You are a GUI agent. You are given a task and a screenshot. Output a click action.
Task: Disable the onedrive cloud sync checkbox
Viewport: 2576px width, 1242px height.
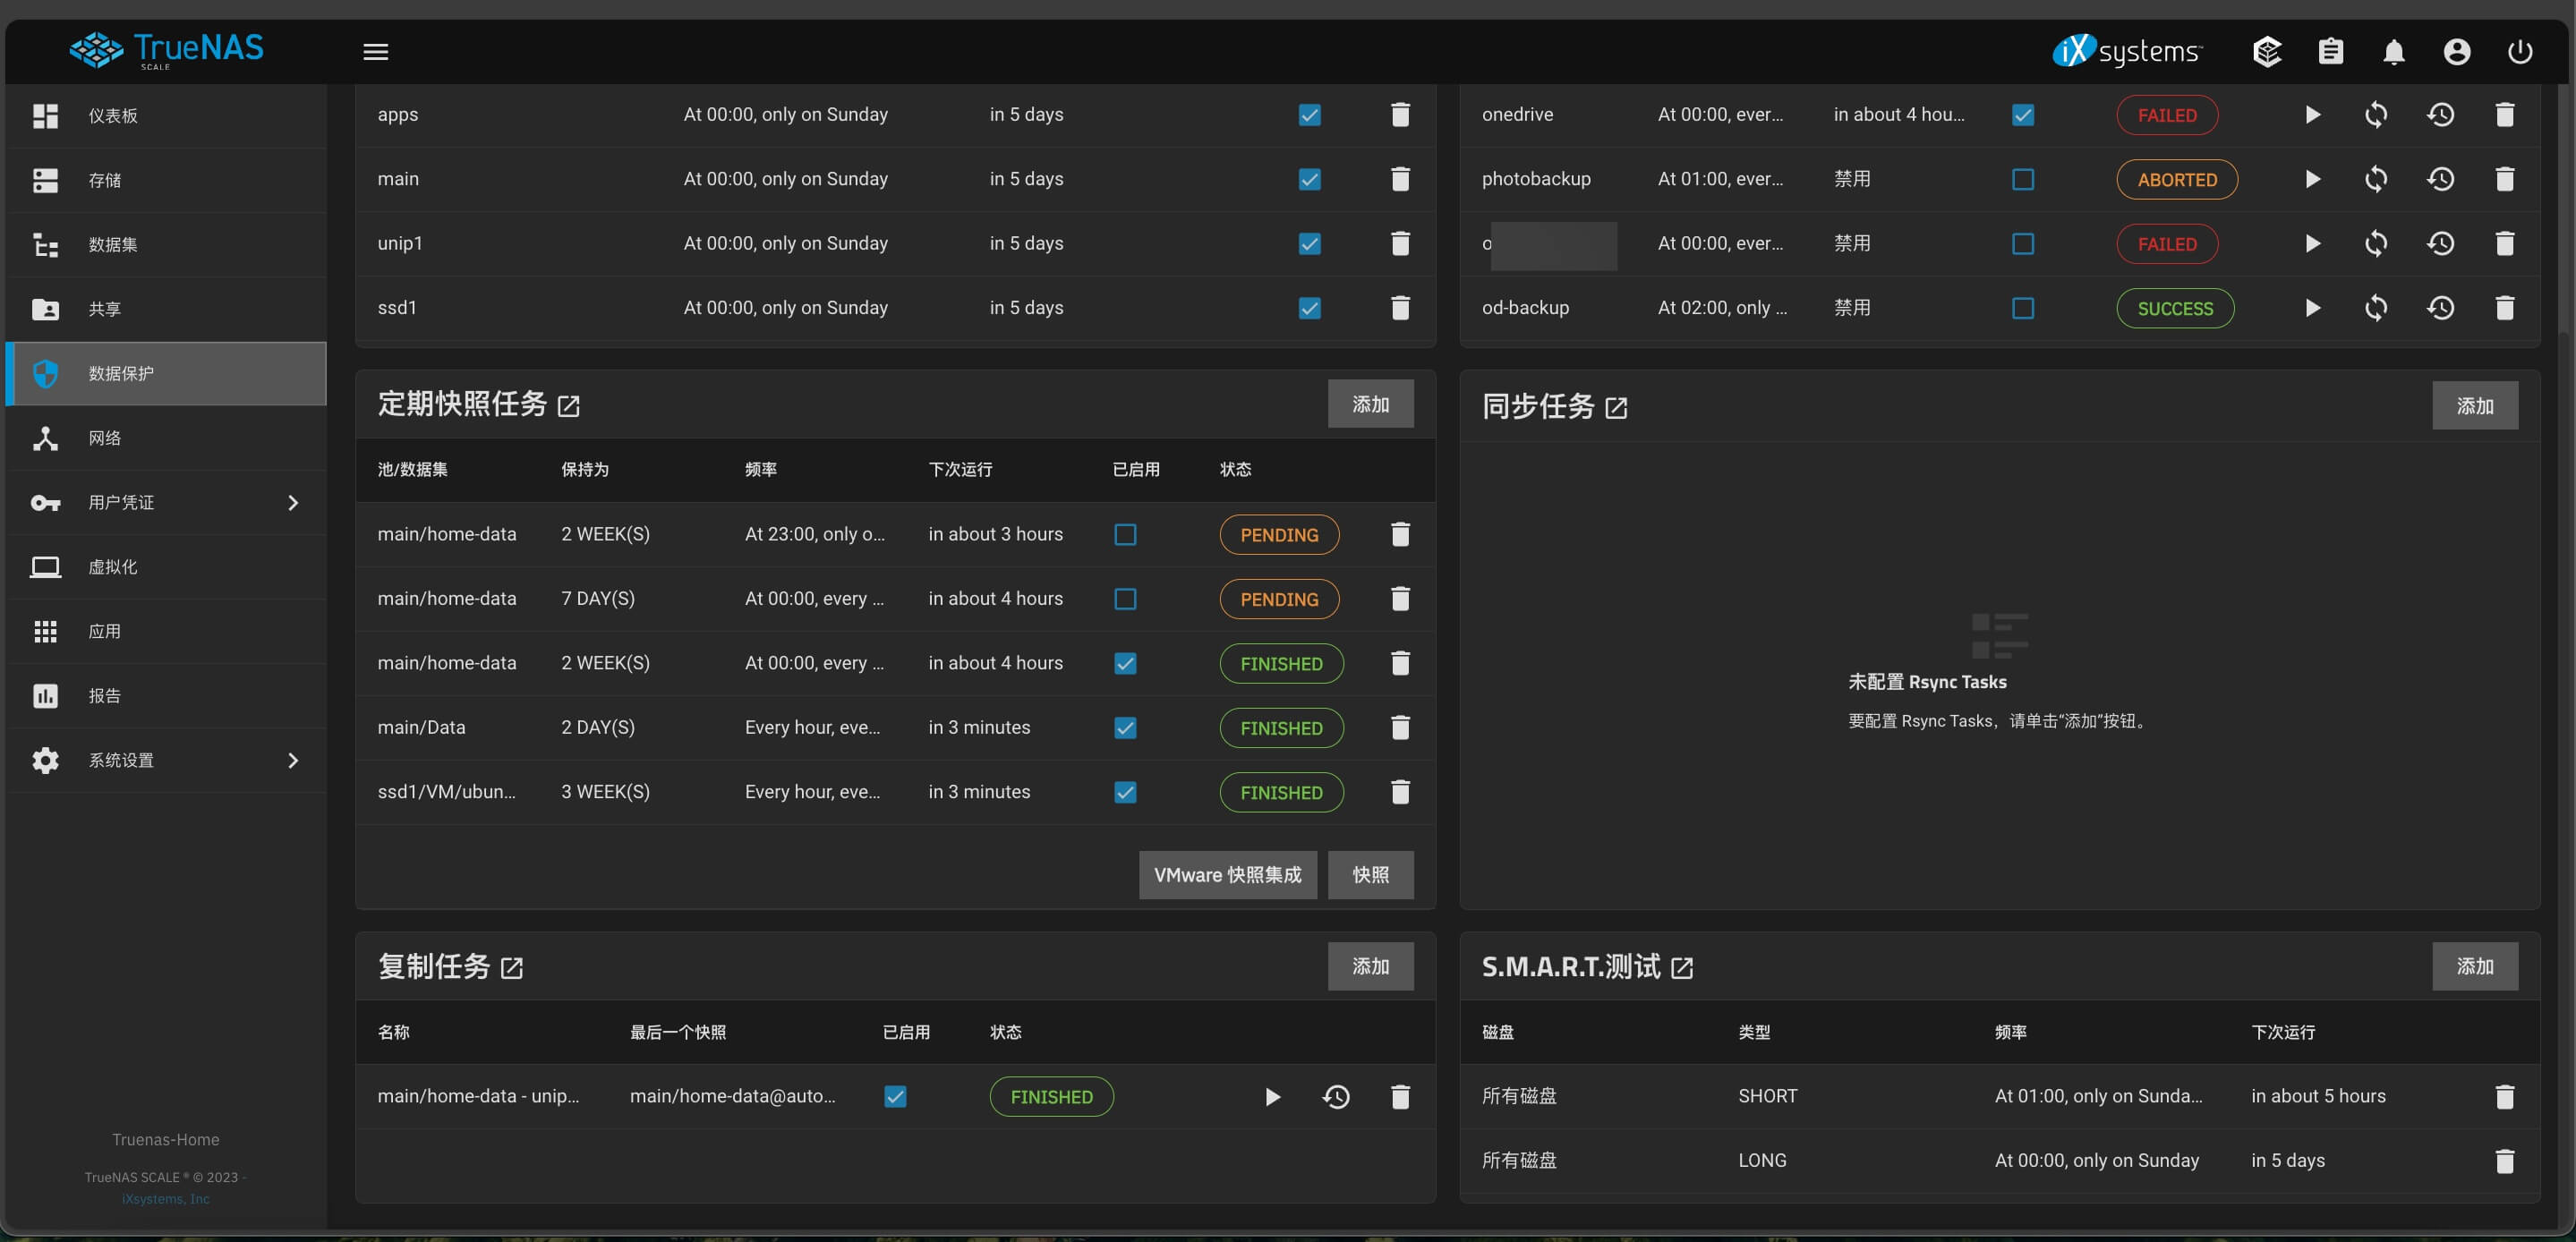(x=2022, y=114)
